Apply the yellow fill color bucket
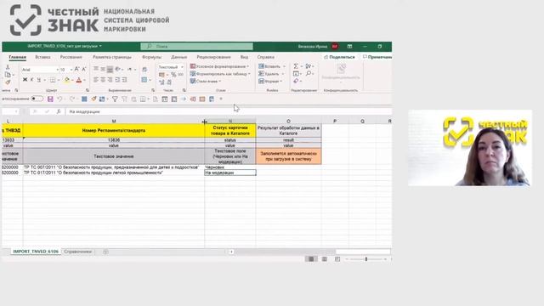This screenshot has width=544, height=306. pos(66,80)
